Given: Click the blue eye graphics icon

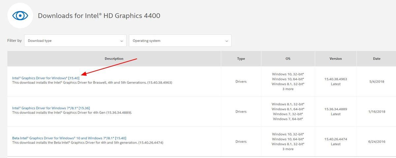Looking at the screenshot, I should (20, 15).
